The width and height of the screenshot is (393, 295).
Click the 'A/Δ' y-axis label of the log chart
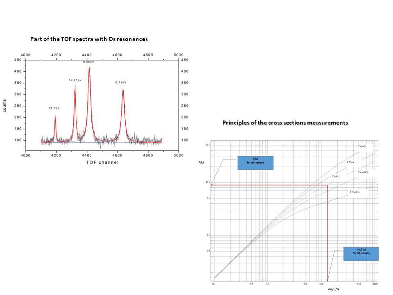point(201,162)
